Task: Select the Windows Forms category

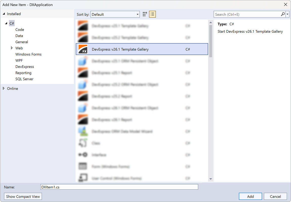Action: click(28, 54)
